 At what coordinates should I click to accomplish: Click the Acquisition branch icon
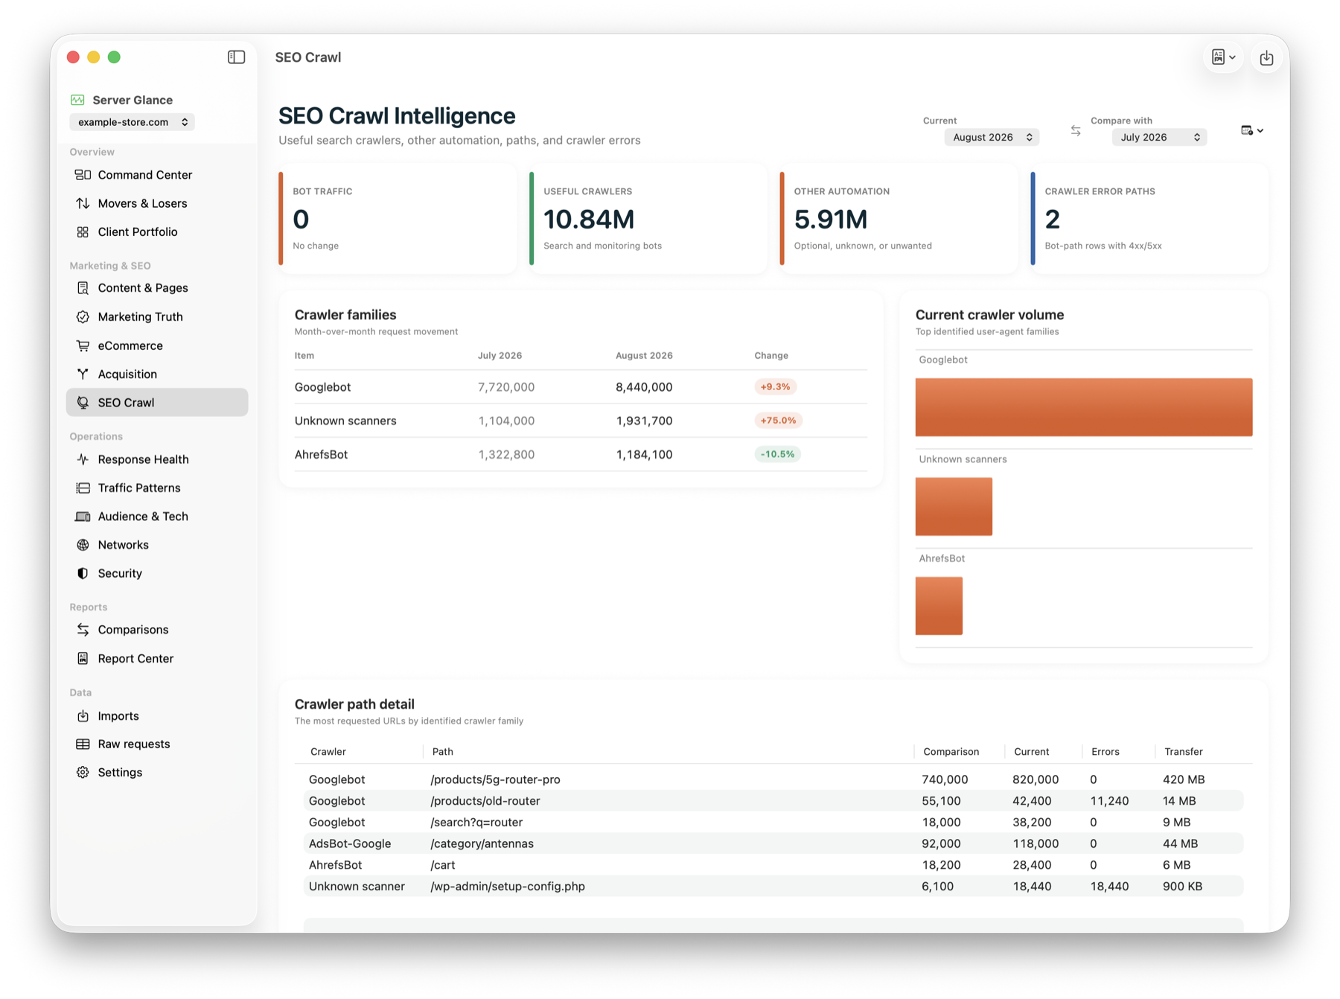point(83,374)
